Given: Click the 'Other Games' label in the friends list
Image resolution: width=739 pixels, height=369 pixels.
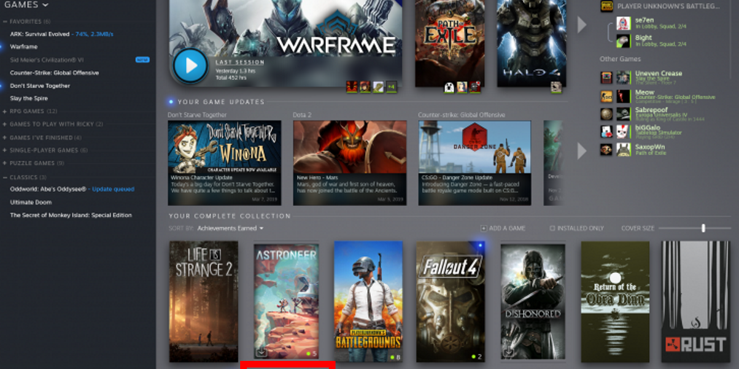Looking at the screenshot, I should click(620, 59).
